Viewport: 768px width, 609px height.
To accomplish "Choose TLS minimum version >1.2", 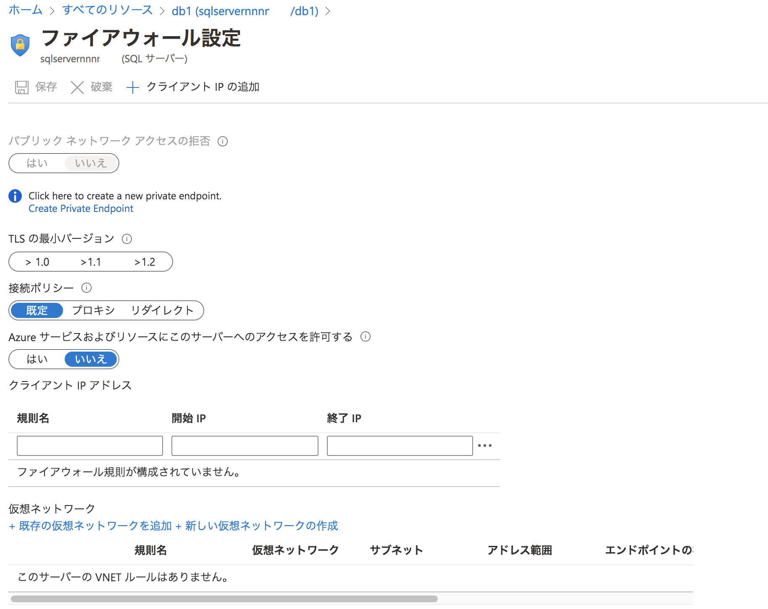I will (145, 262).
